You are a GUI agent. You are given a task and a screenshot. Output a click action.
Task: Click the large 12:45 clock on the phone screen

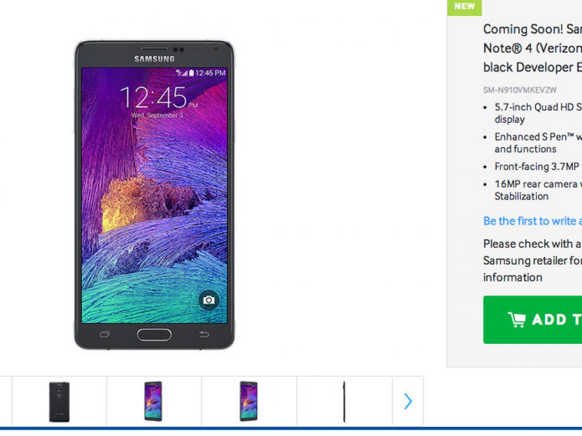[153, 97]
